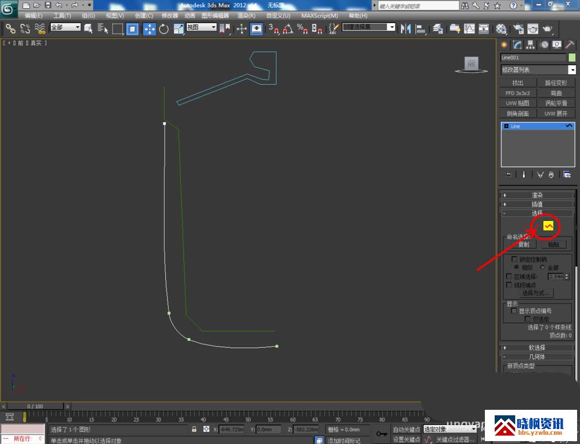Screen dimensions: 580x444
Task: Open the 创建(C) menu
Action: coord(143,16)
